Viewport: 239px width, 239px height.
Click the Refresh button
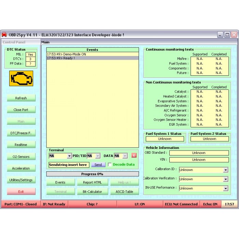coord(21,98)
